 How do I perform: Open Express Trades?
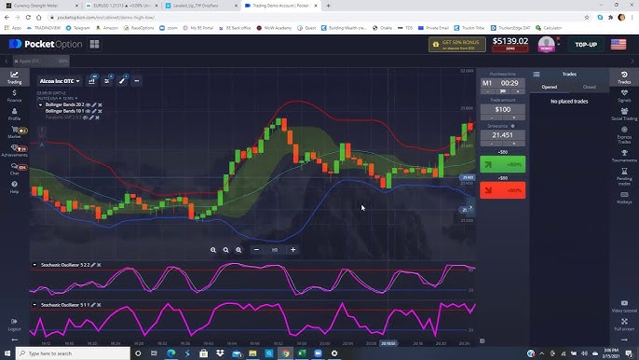[624, 134]
